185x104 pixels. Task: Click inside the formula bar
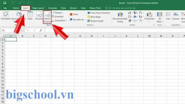tap(115, 30)
